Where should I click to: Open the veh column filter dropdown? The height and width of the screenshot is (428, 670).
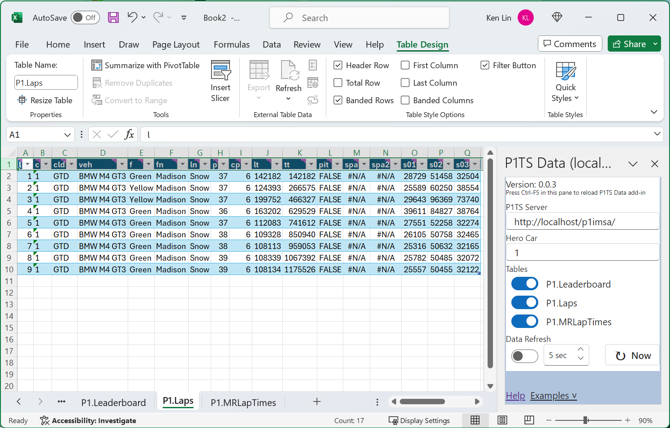click(x=122, y=165)
